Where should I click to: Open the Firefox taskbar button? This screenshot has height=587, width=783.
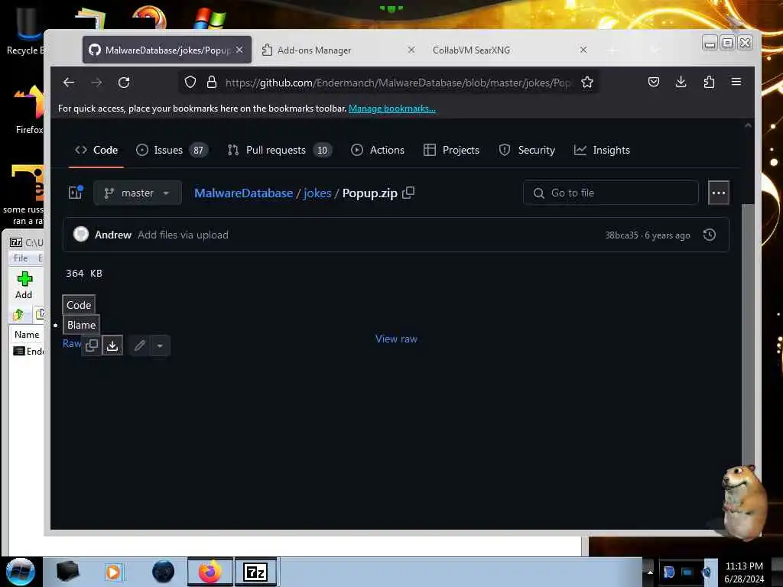click(210, 572)
